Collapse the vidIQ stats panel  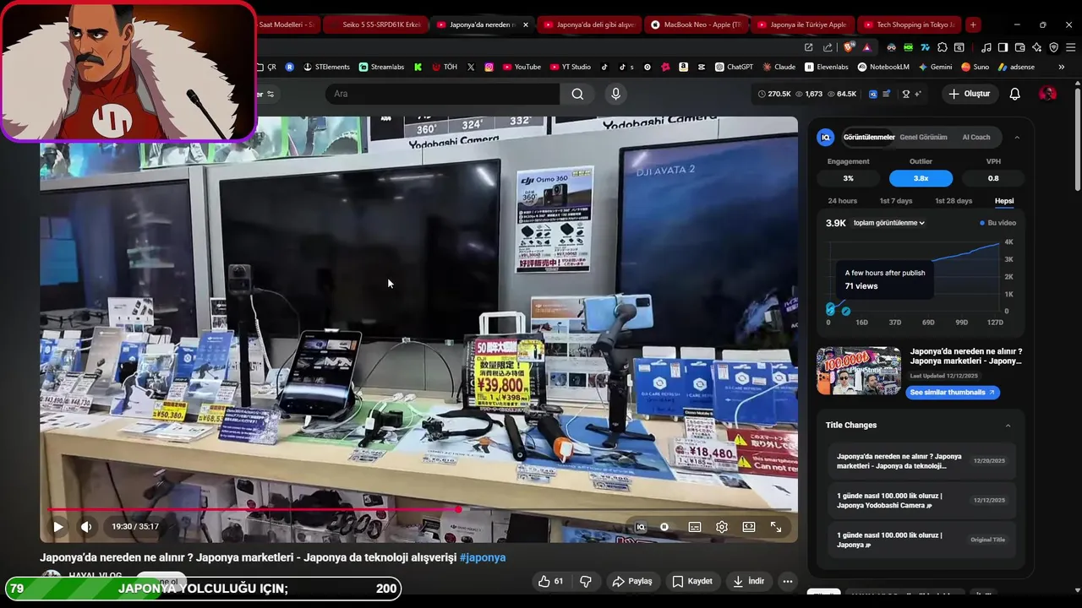click(1017, 137)
